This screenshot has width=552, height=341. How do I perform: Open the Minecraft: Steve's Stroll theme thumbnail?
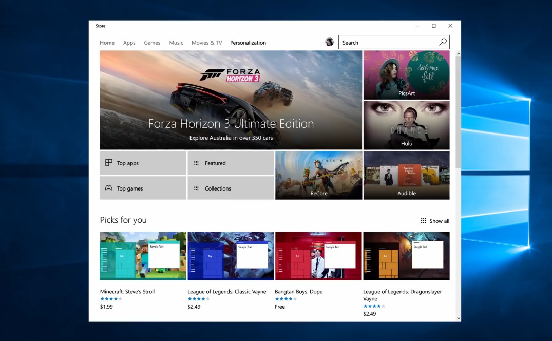click(x=143, y=256)
